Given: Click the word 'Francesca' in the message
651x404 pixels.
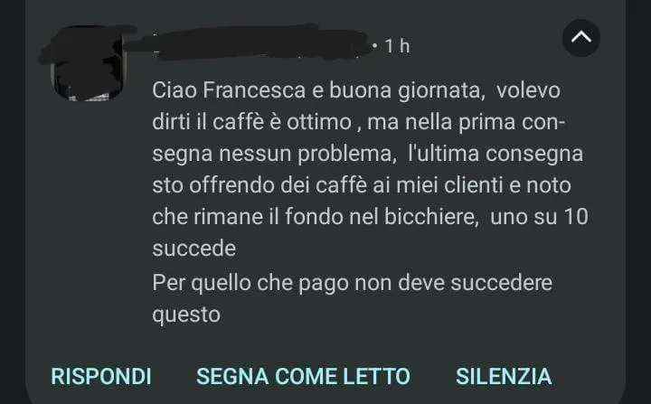Looking at the screenshot, I should coord(254,90).
